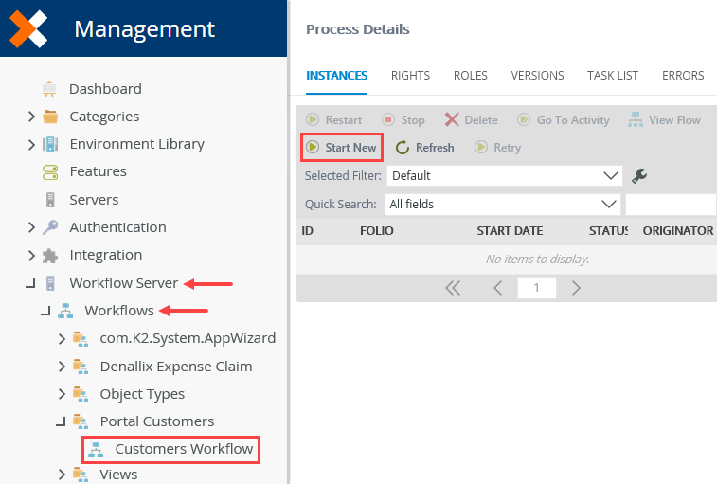The image size is (717, 484).
Task: Click the Features toggle icon
Action: [50, 172]
